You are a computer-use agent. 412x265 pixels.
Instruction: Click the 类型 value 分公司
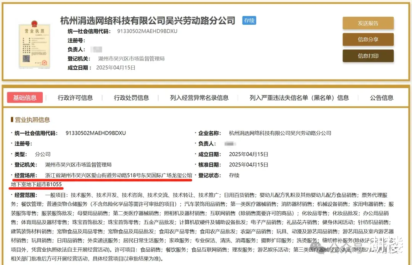(x=43, y=154)
